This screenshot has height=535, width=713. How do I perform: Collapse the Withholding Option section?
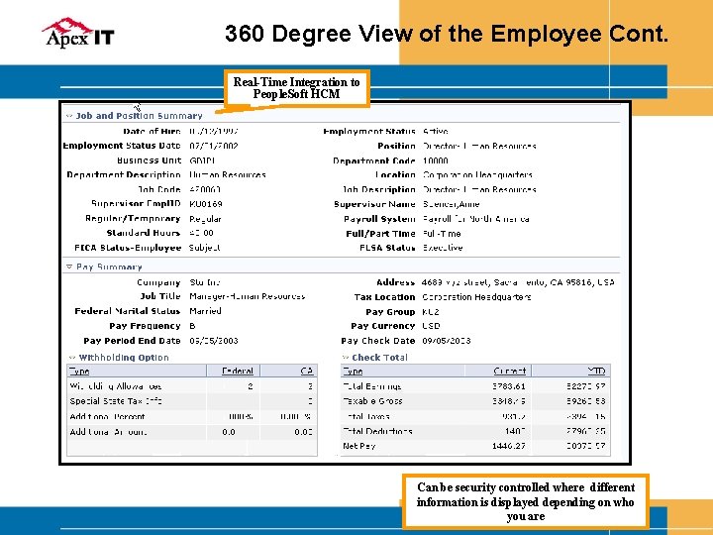(x=72, y=358)
